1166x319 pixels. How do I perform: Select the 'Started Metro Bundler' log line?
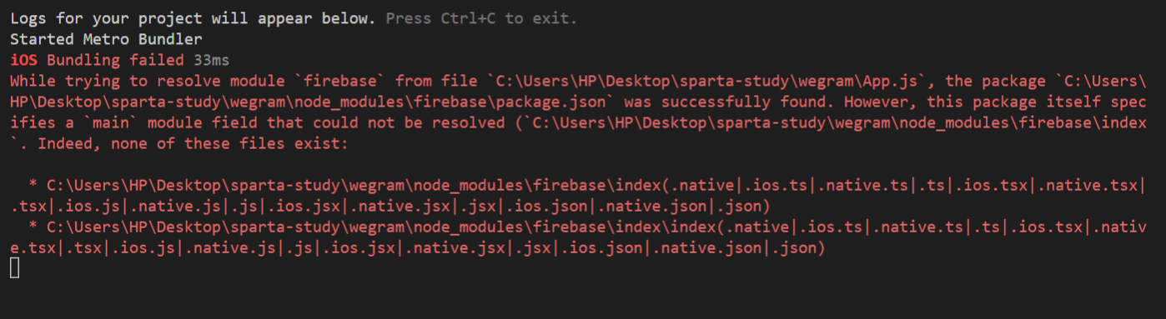point(106,39)
